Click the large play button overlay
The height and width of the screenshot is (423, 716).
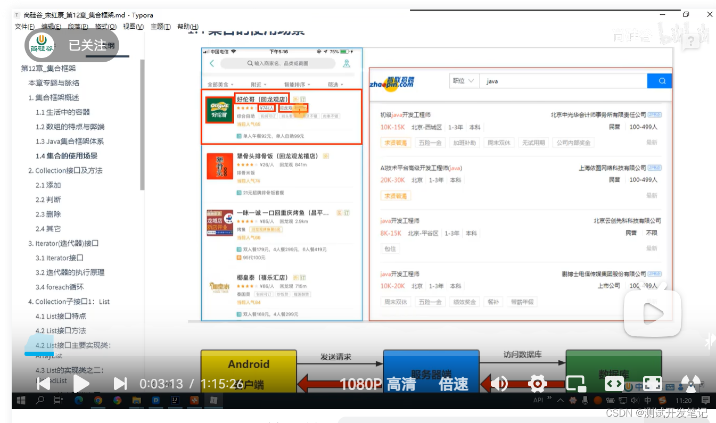[x=653, y=313]
